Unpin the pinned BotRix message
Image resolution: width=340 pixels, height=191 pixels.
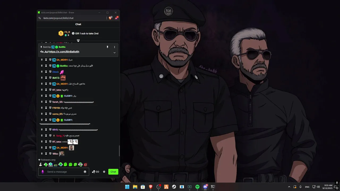107,47
